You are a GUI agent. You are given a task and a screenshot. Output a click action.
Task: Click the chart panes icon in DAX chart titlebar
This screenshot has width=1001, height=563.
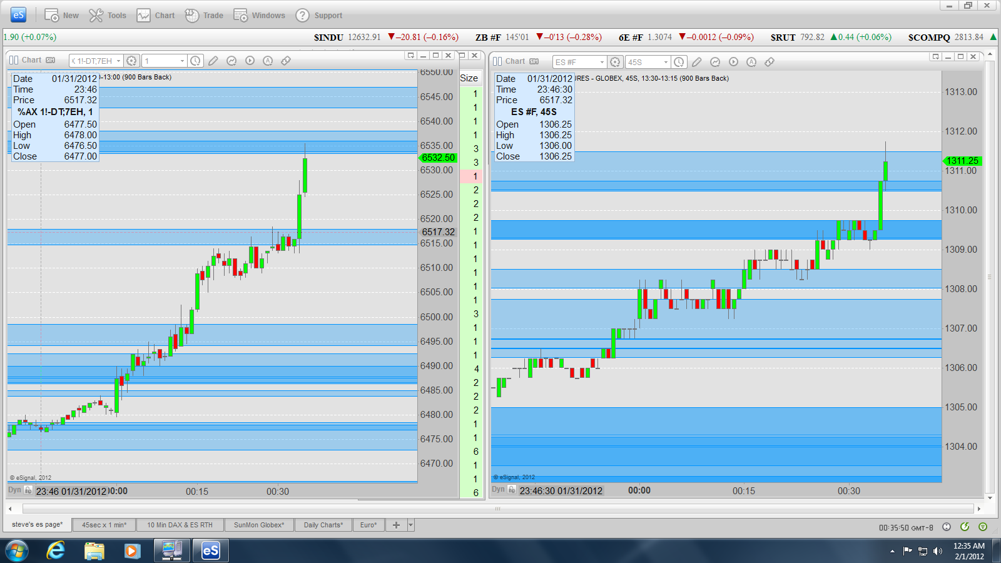pos(14,60)
